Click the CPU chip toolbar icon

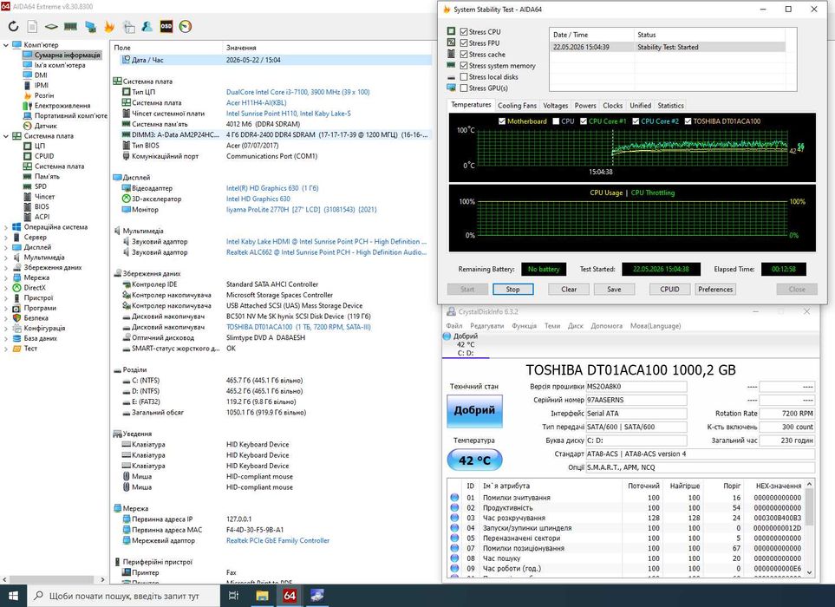coord(51,26)
